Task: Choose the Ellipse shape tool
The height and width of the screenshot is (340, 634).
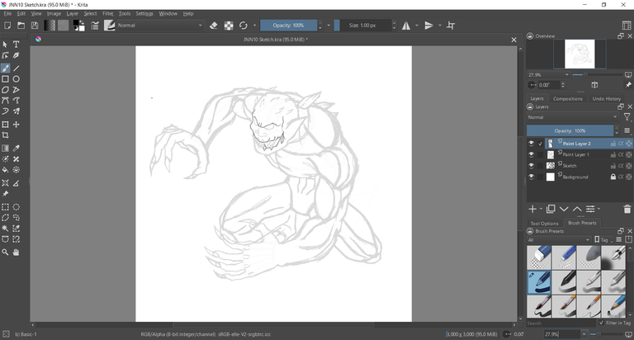Action: click(16, 79)
